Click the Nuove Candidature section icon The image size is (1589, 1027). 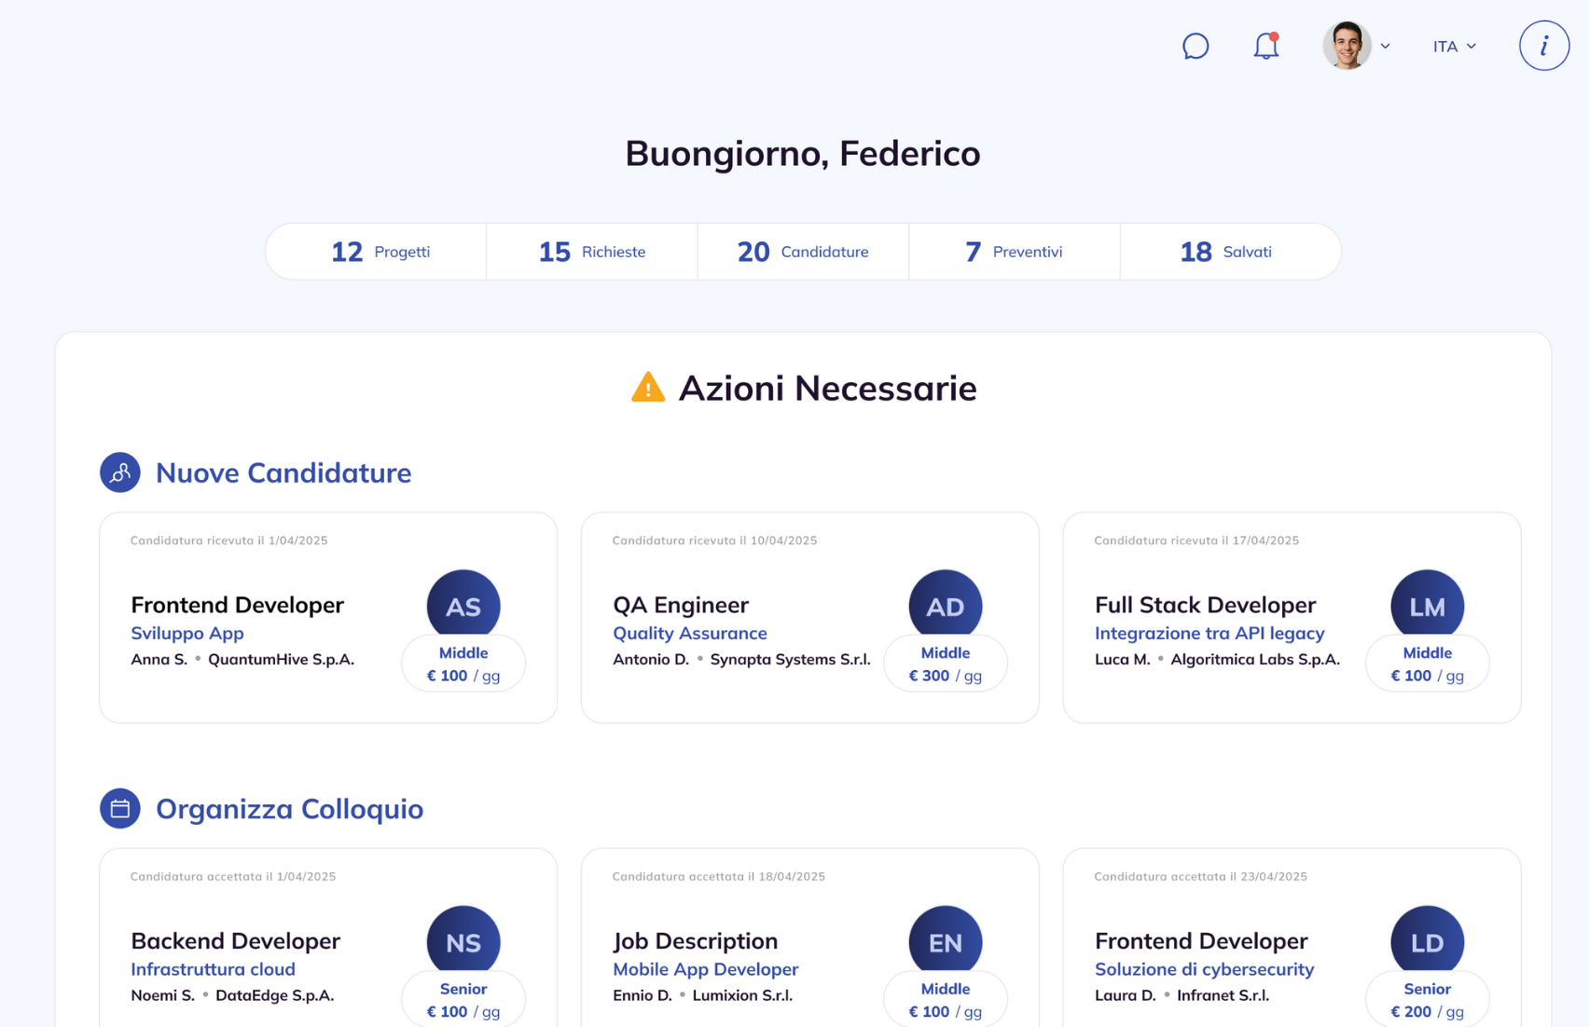pos(120,472)
